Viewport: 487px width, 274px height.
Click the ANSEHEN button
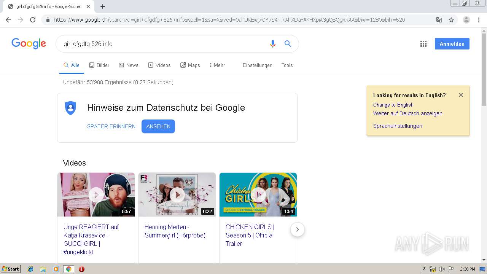pos(158,126)
